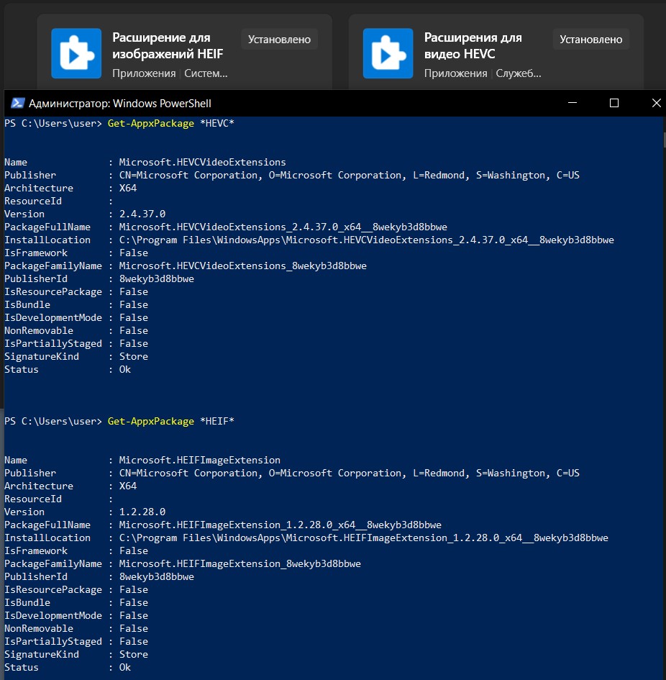Click Publisher value in HEIF package output
This screenshot has width=666, height=680.
pos(350,473)
